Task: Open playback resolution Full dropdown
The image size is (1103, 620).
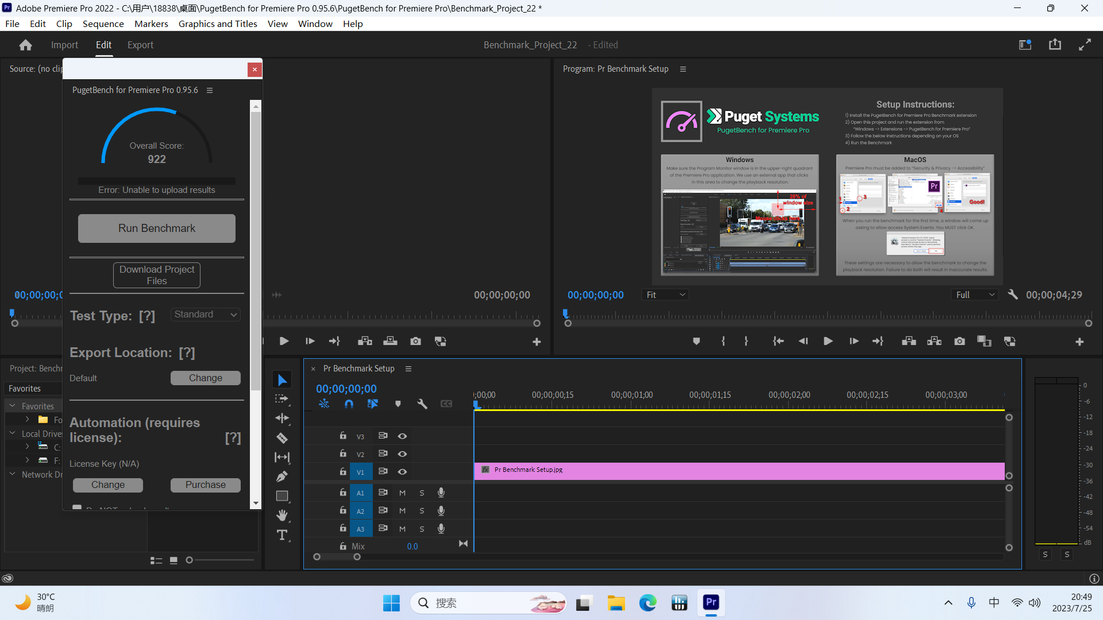Action: [974, 294]
